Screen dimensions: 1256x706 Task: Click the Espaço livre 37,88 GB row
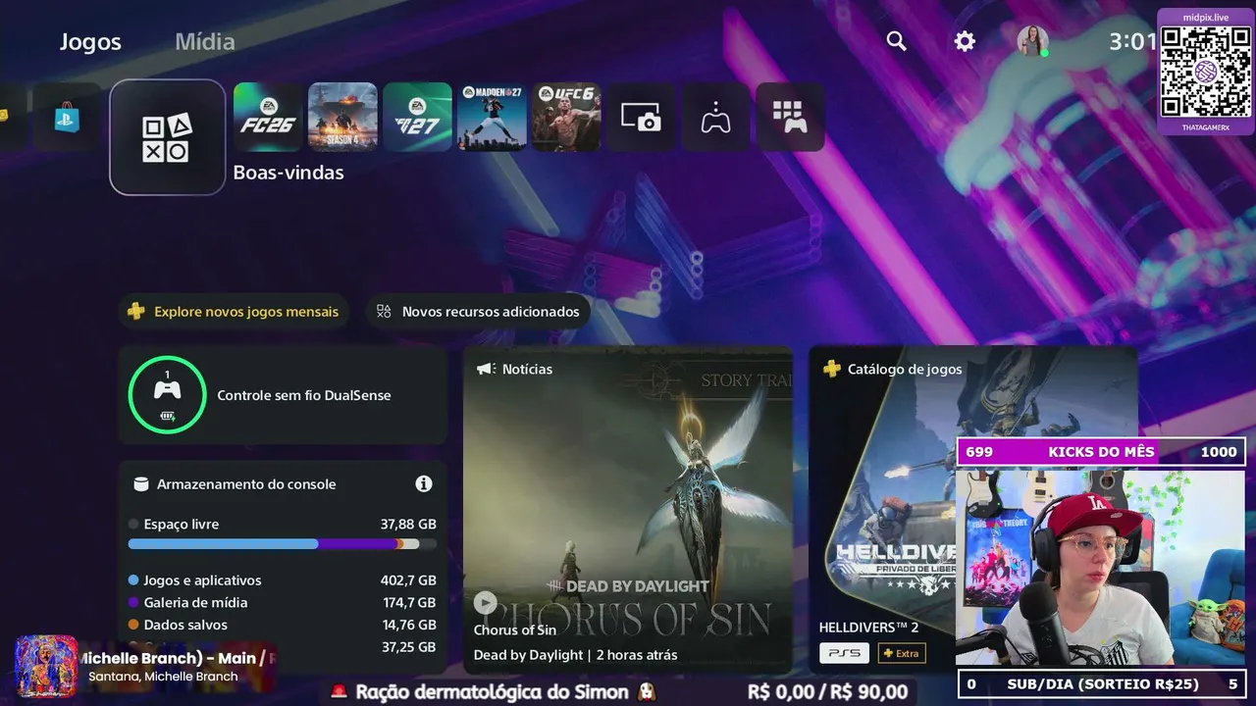click(x=283, y=525)
